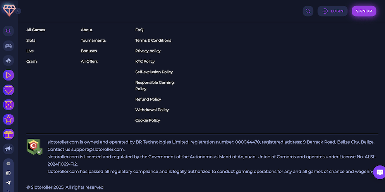Viewport: 385px width, 192px height.
Task: Open the live chat bubble widget
Action: [x=379, y=172]
